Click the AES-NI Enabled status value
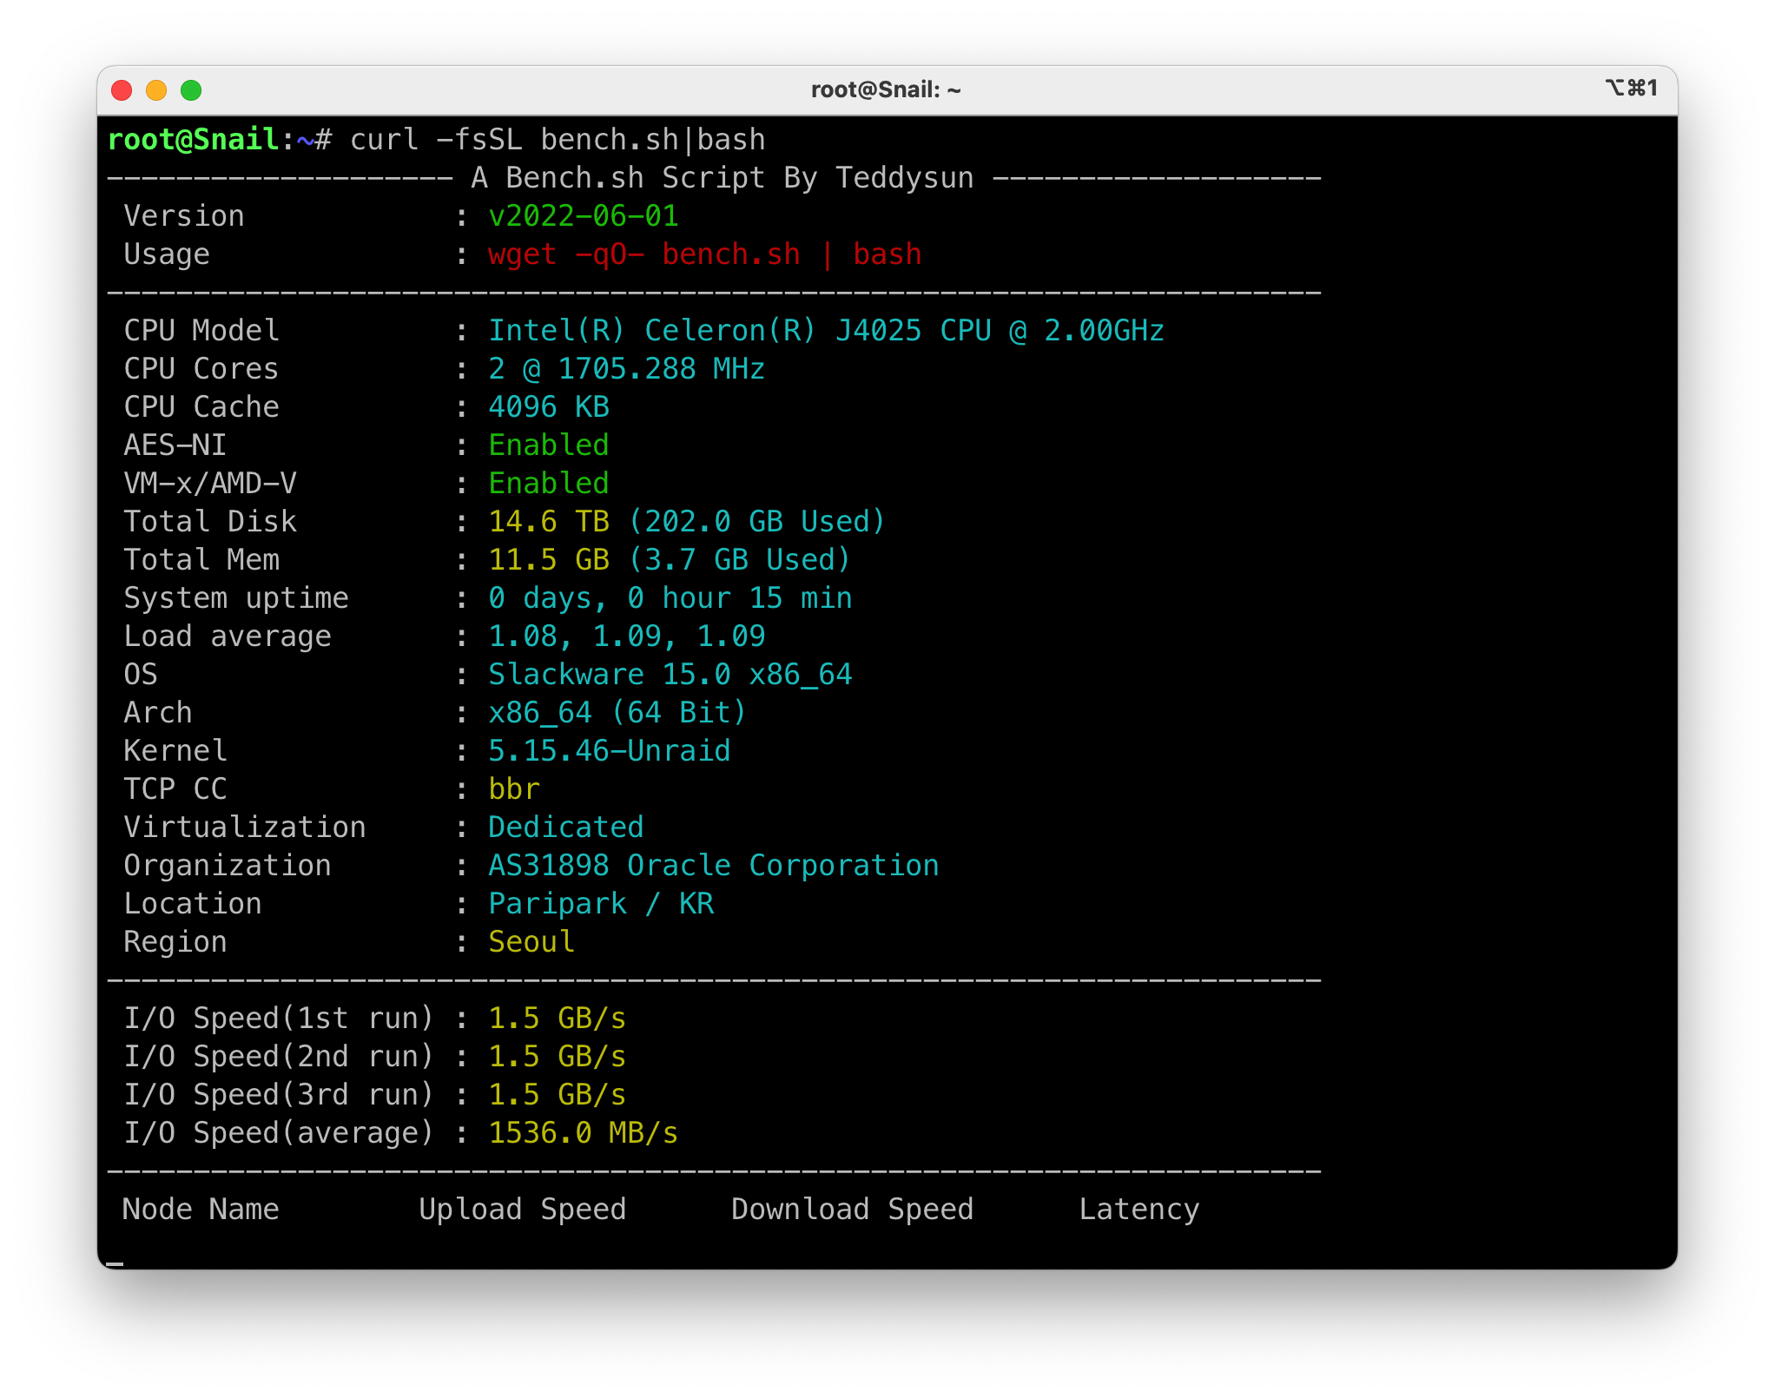 tap(548, 445)
